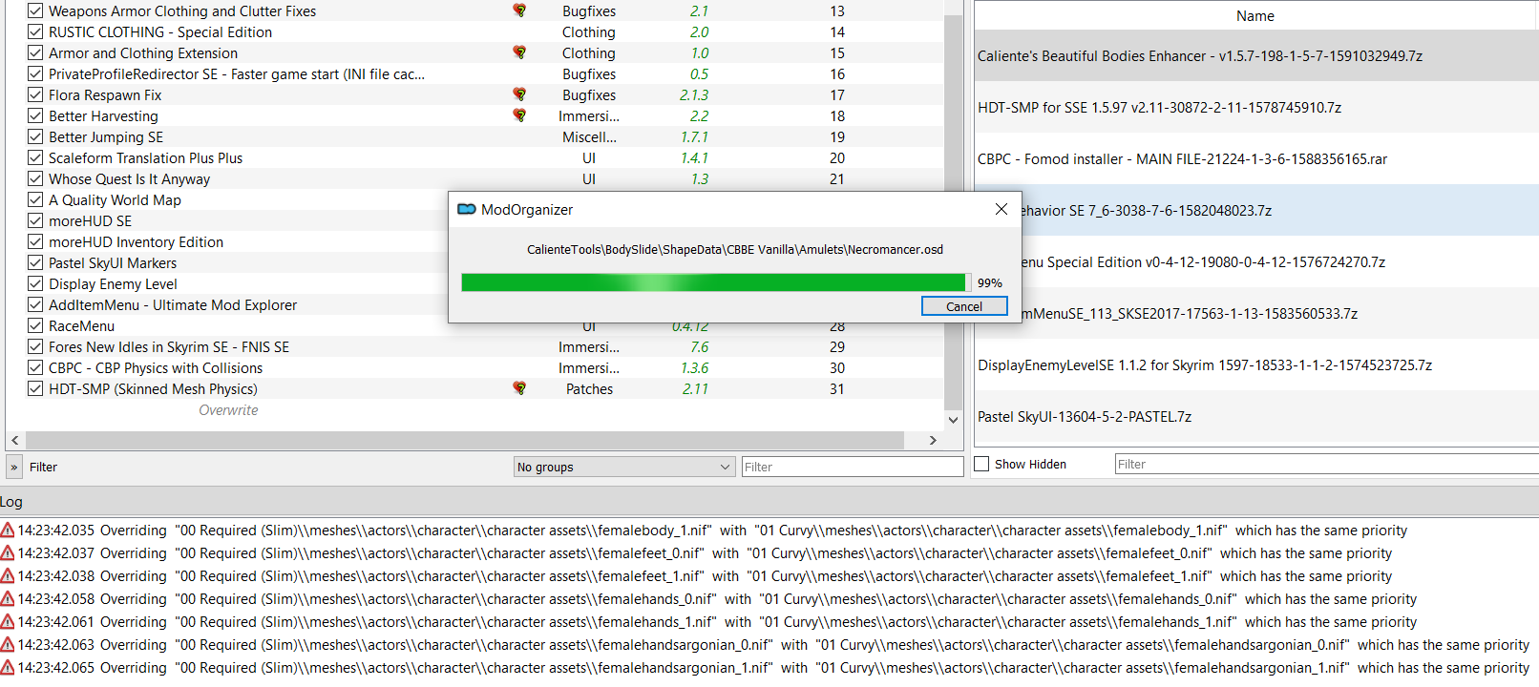Uncheck Scaleform Translation Plus Plus

(x=35, y=157)
